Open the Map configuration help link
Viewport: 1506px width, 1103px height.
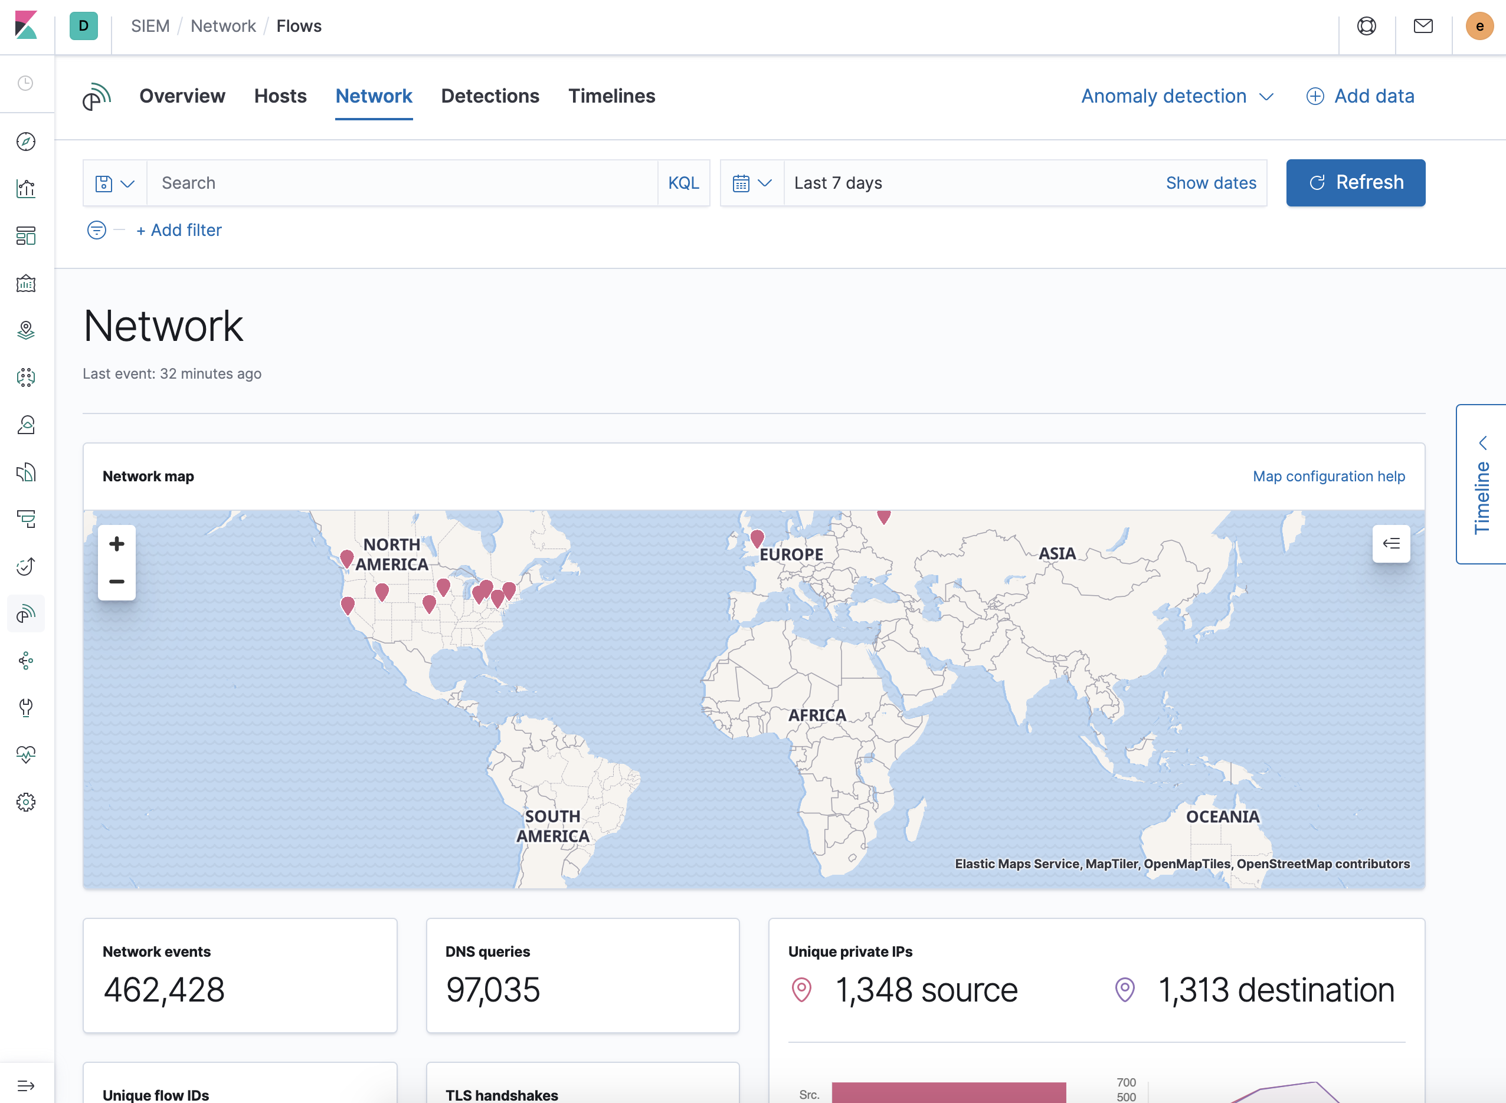pyautogui.click(x=1328, y=476)
